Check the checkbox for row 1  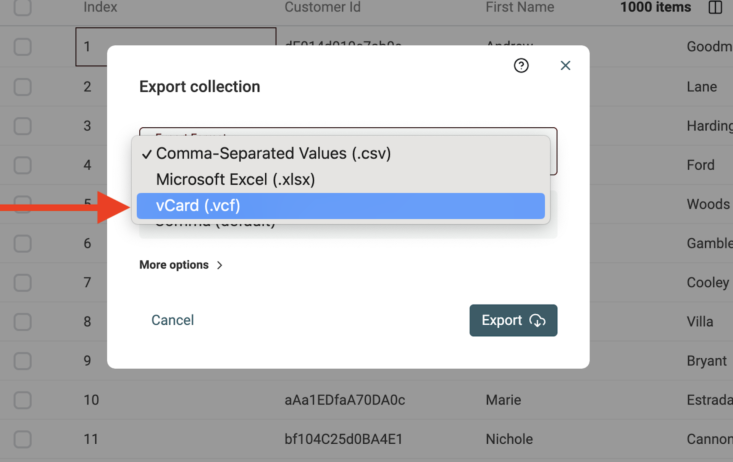23,47
